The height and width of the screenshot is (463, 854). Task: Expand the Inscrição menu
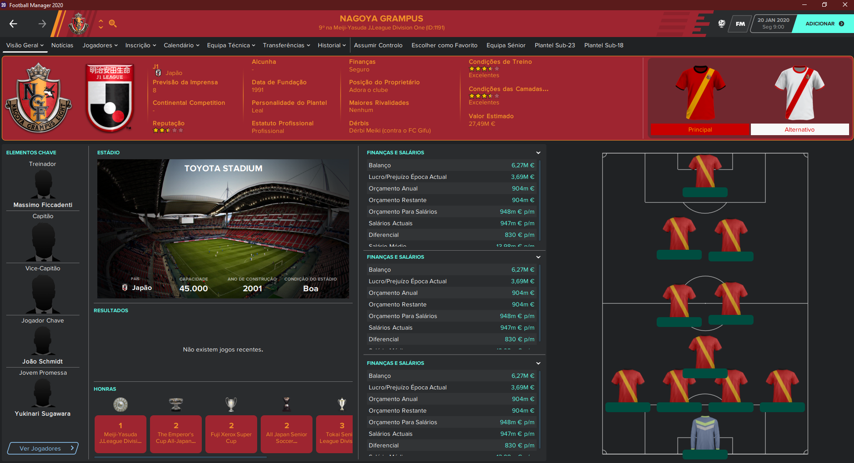click(141, 45)
